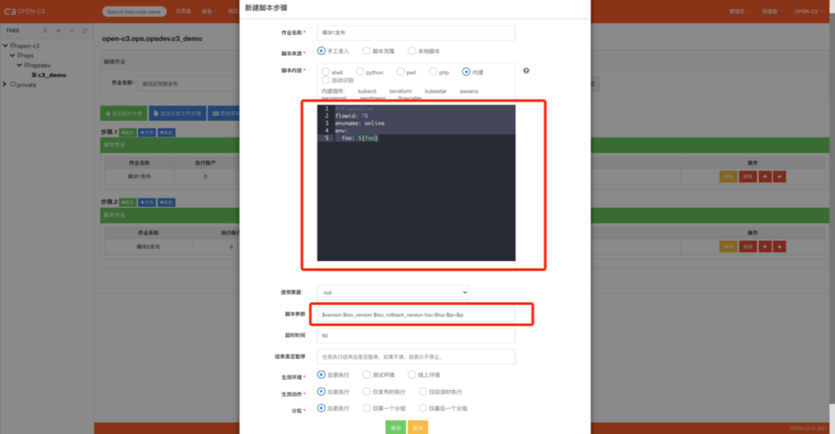Click the OPEN-C3 logo in header
This screenshot has width=835, height=434.
(x=24, y=11)
